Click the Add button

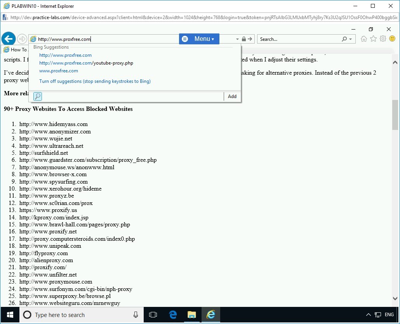tap(232, 96)
